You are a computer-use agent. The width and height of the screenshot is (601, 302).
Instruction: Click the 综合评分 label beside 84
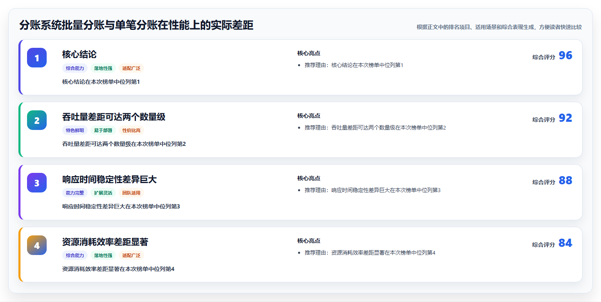(544, 245)
